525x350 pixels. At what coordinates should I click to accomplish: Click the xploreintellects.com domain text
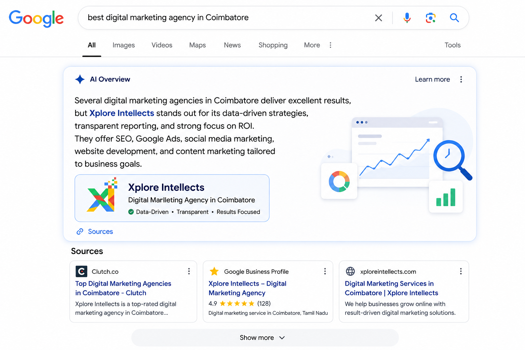pyautogui.click(x=388, y=272)
